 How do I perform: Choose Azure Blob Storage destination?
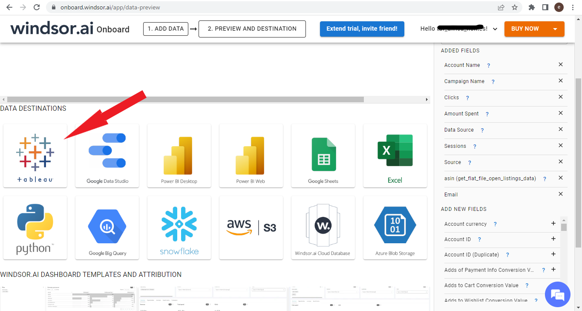pos(395,227)
